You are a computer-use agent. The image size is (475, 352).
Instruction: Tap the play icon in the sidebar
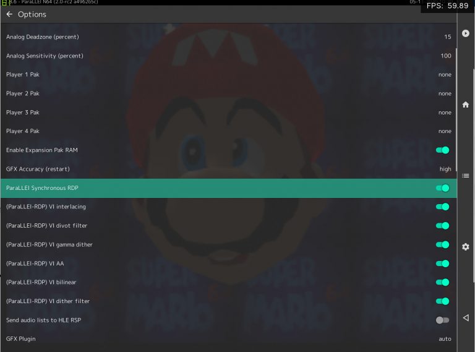coord(466,33)
